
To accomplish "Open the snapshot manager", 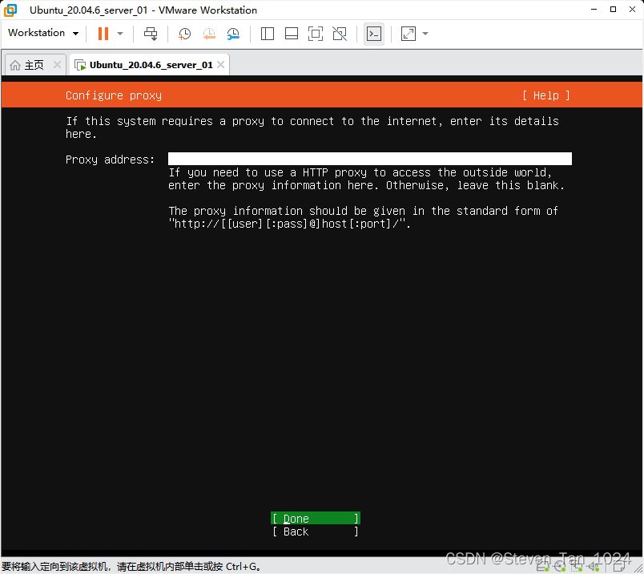I will pyautogui.click(x=233, y=34).
